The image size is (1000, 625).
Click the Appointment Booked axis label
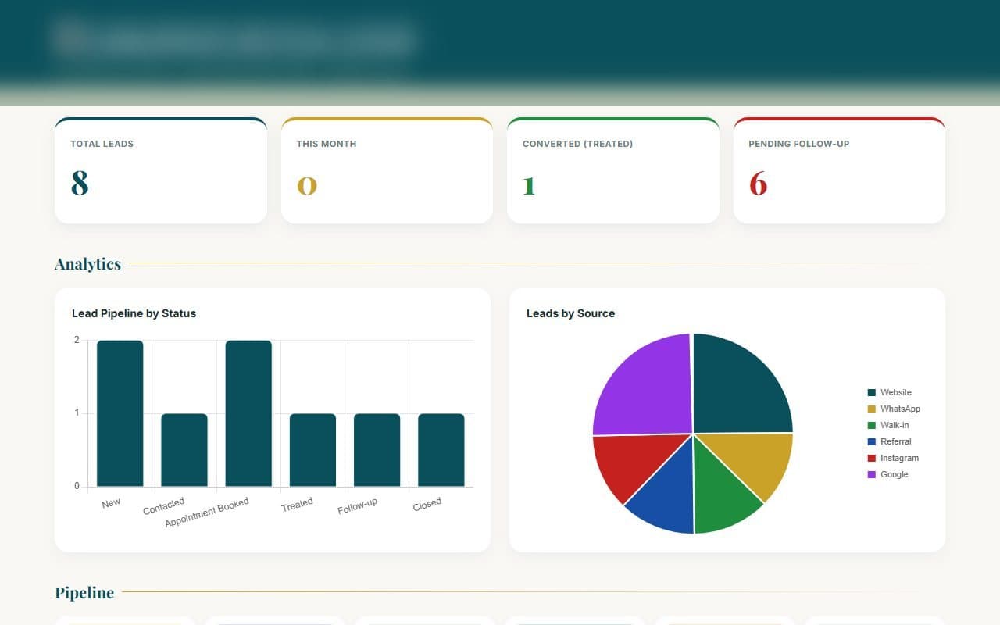click(206, 512)
